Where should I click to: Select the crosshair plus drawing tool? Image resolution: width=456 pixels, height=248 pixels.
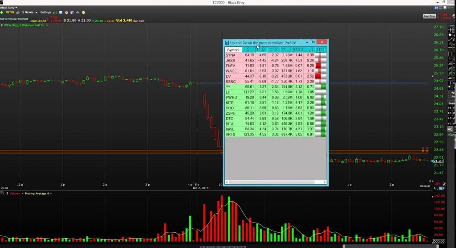[450, 30]
